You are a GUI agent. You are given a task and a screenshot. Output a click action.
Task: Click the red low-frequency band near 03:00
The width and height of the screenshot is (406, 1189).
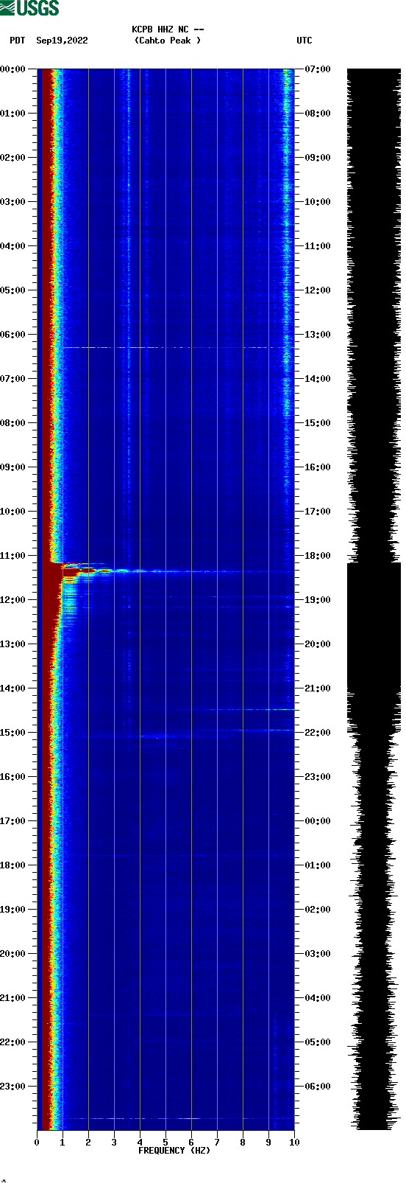[x=47, y=202]
